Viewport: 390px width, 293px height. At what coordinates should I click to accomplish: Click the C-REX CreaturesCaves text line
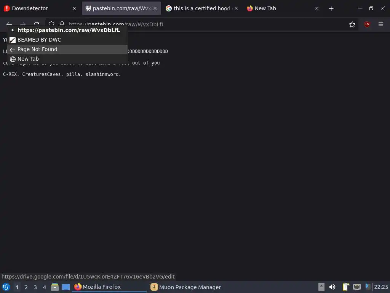[x=62, y=74]
